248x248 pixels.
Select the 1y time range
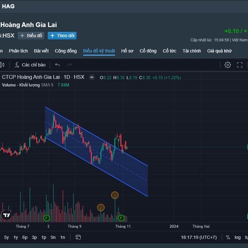(x=16, y=237)
